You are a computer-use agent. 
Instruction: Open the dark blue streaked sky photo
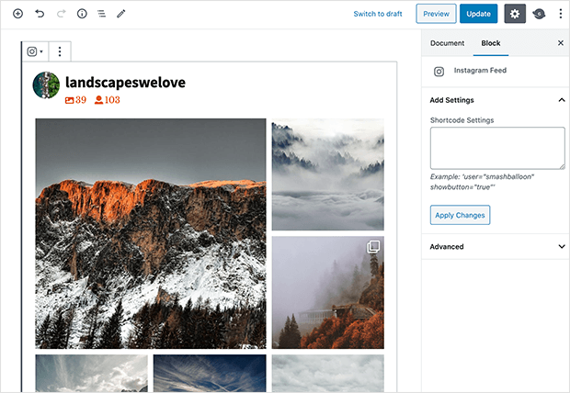pos(210,374)
